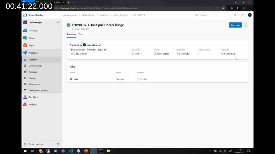
Task: Click the Pipelines breadcrumb
Action: tap(104, 15)
